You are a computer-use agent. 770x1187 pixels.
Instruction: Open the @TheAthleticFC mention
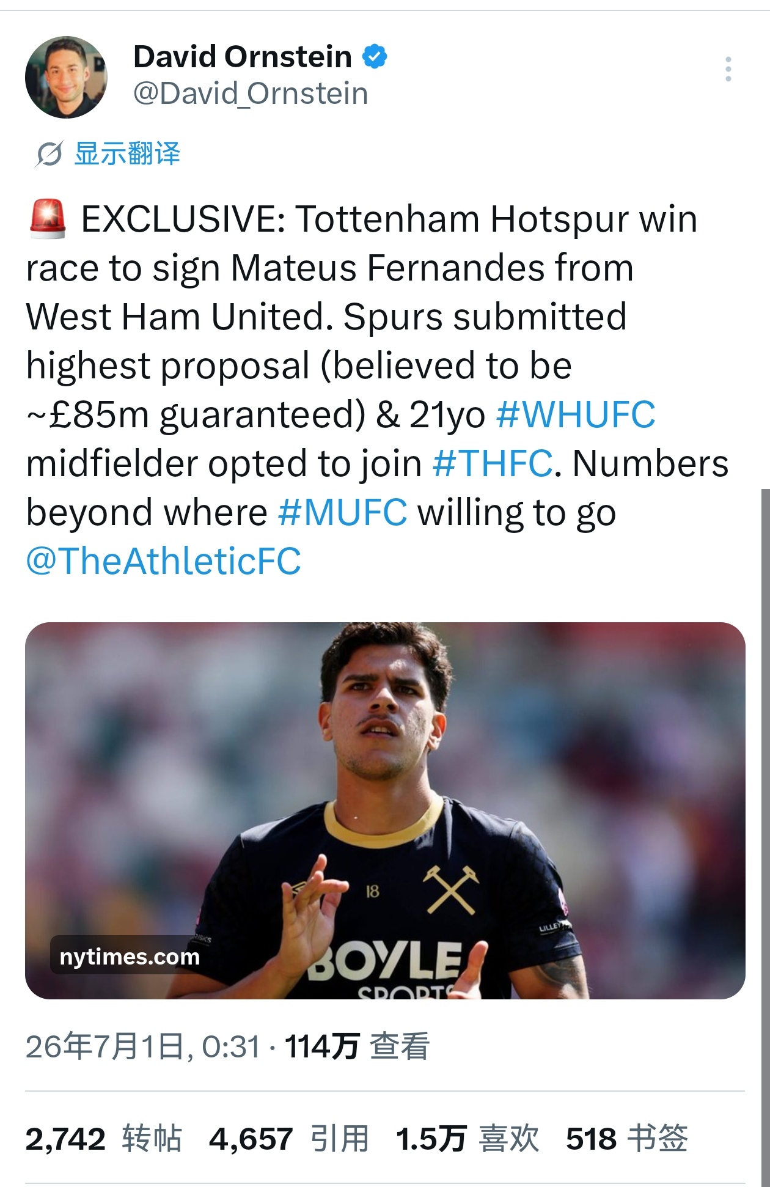164,561
